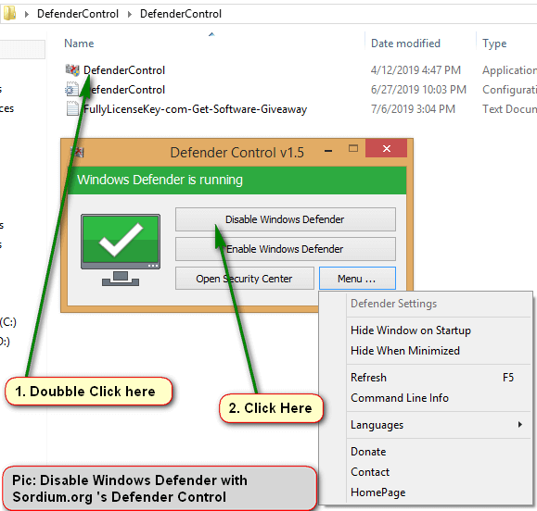This screenshot has height=511, width=537.
Task: Select the DefenderControl application file icon
Action: [x=72, y=70]
